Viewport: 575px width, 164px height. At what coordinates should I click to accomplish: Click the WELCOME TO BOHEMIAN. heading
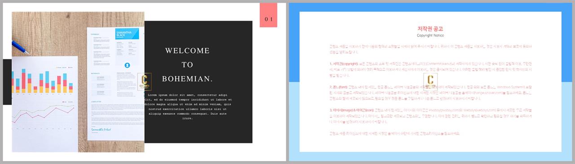187,65
